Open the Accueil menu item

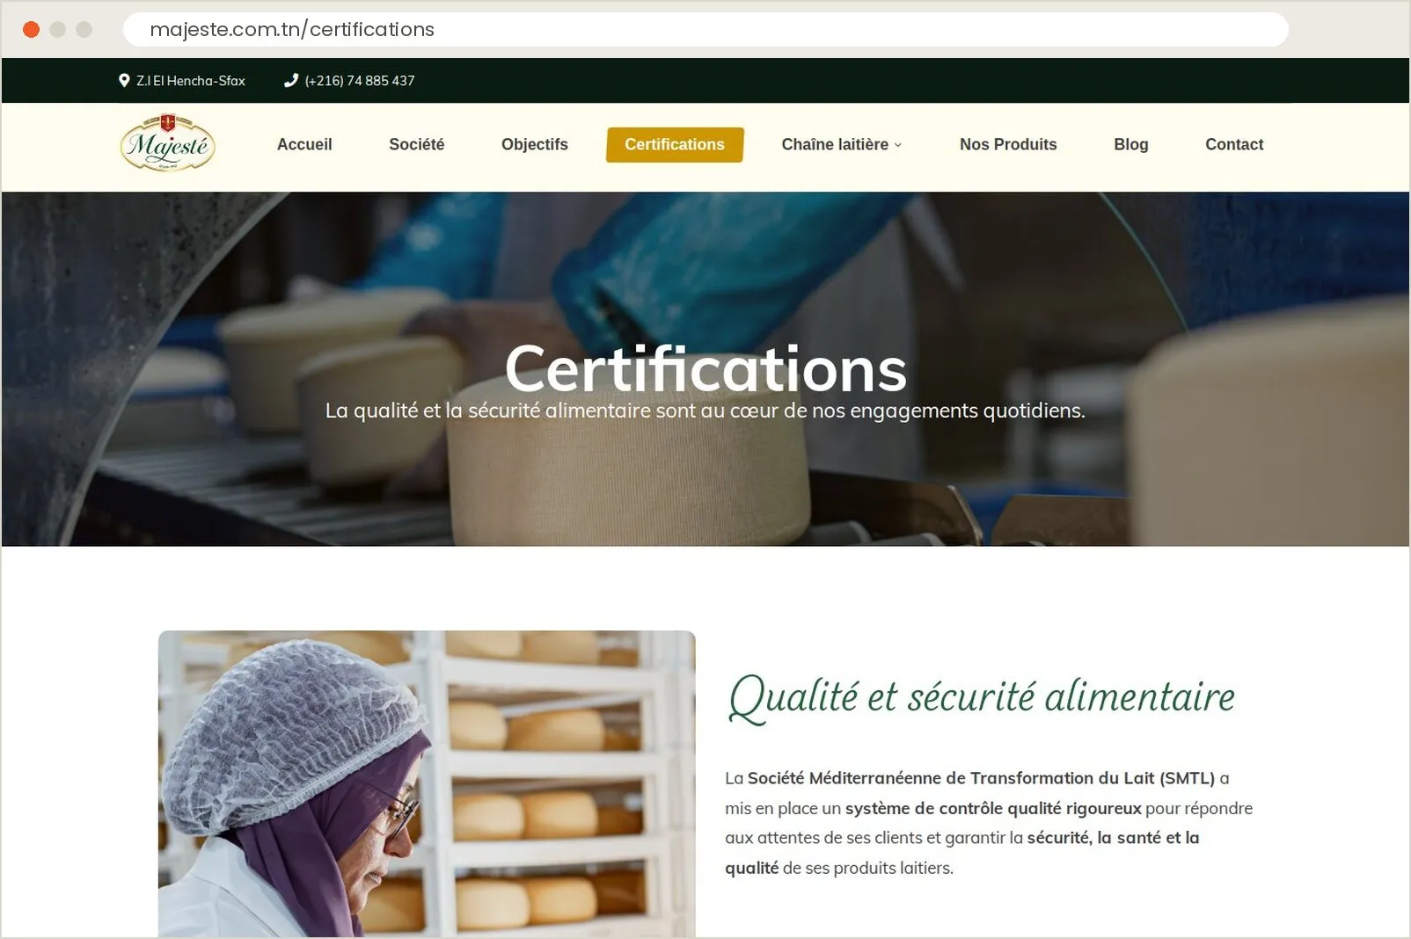[x=304, y=144]
